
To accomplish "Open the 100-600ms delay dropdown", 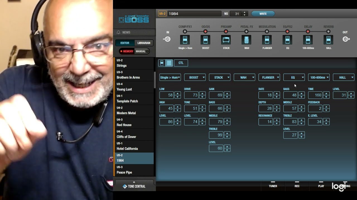I will click(x=319, y=77).
